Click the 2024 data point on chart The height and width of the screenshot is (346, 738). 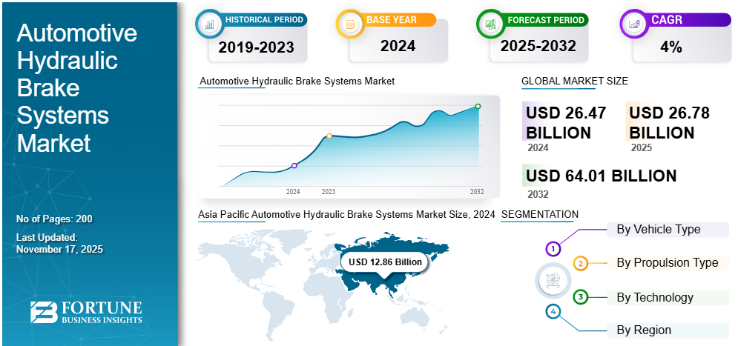[294, 165]
